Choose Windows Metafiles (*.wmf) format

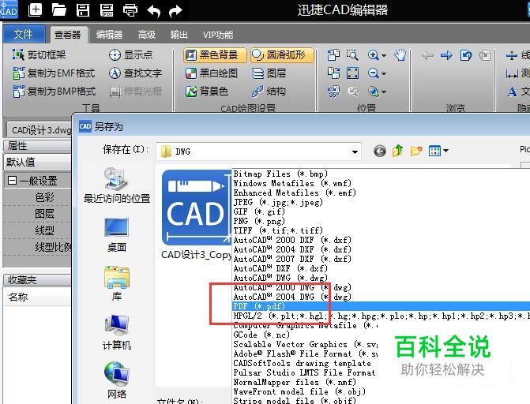tap(292, 183)
